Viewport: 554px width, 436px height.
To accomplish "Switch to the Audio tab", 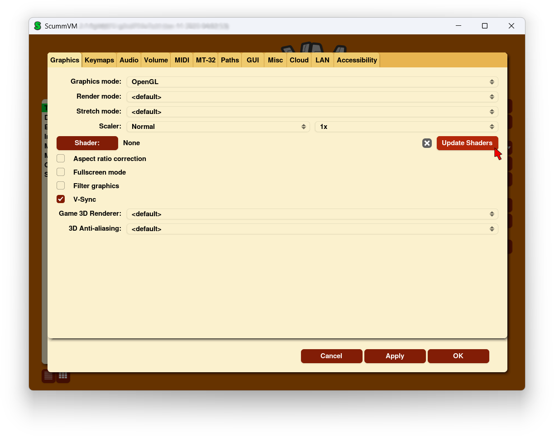I will tap(129, 60).
